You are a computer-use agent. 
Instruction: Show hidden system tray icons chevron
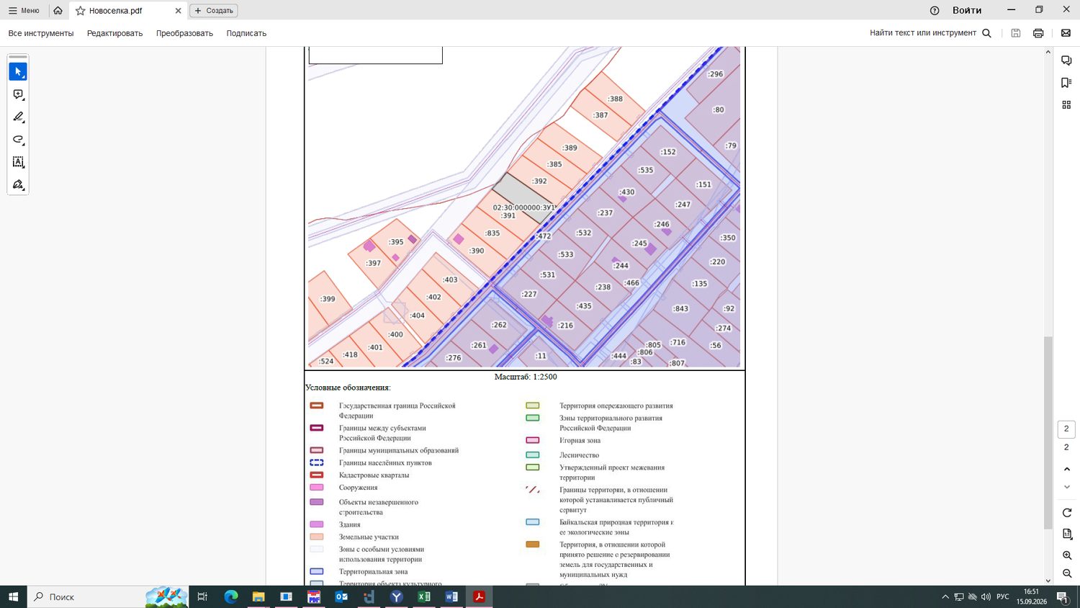click(945, 596)
